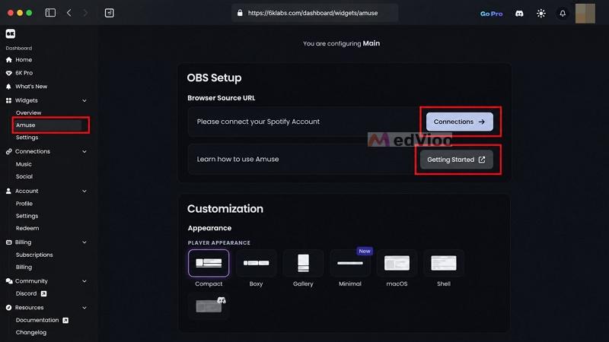Click the Home house icon
Screen dimensions: 609x342
(9, 60)
